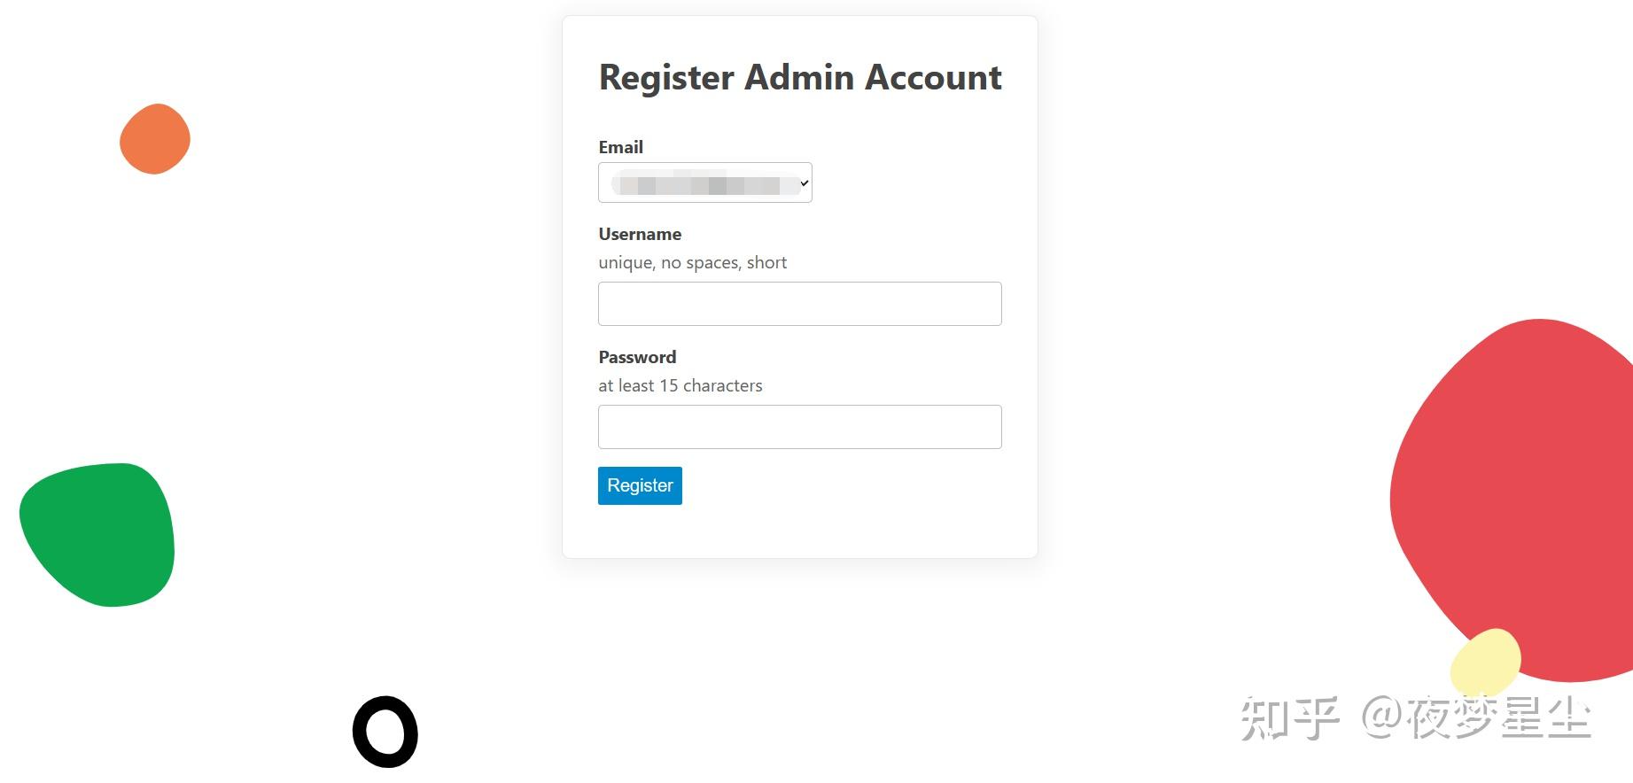
Task: Open the Email dropdown selector
Action: pyautogui.click(x=704, y=182)
